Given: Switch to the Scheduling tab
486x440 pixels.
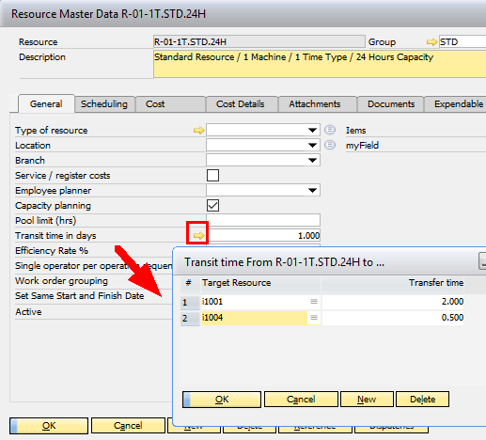Looking at the screenshot, I should (104, 104).
